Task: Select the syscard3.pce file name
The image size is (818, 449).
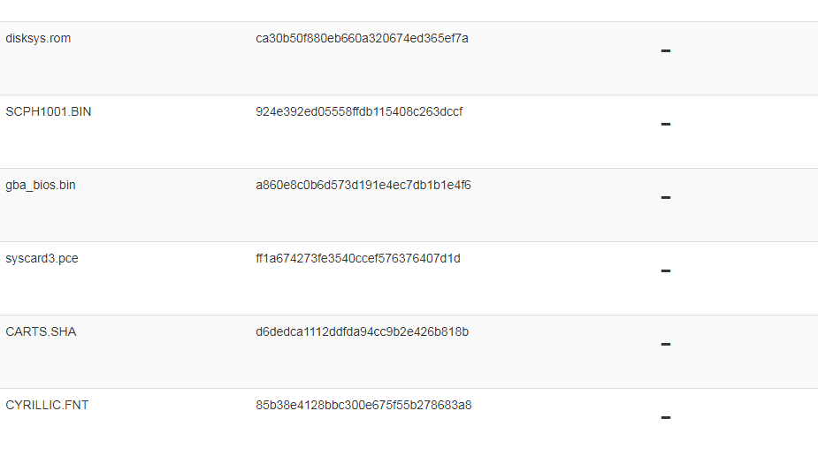Action: [x=42, y=259]
